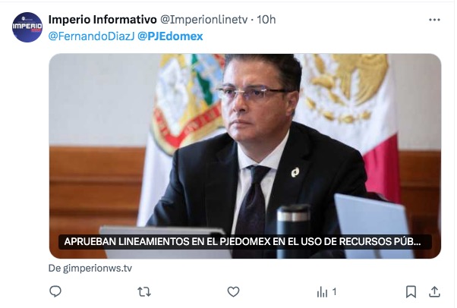View post analytics bar chart icon
Viewport: 457px width, 308px height.
pyautogui.click(x=322, y=292)
